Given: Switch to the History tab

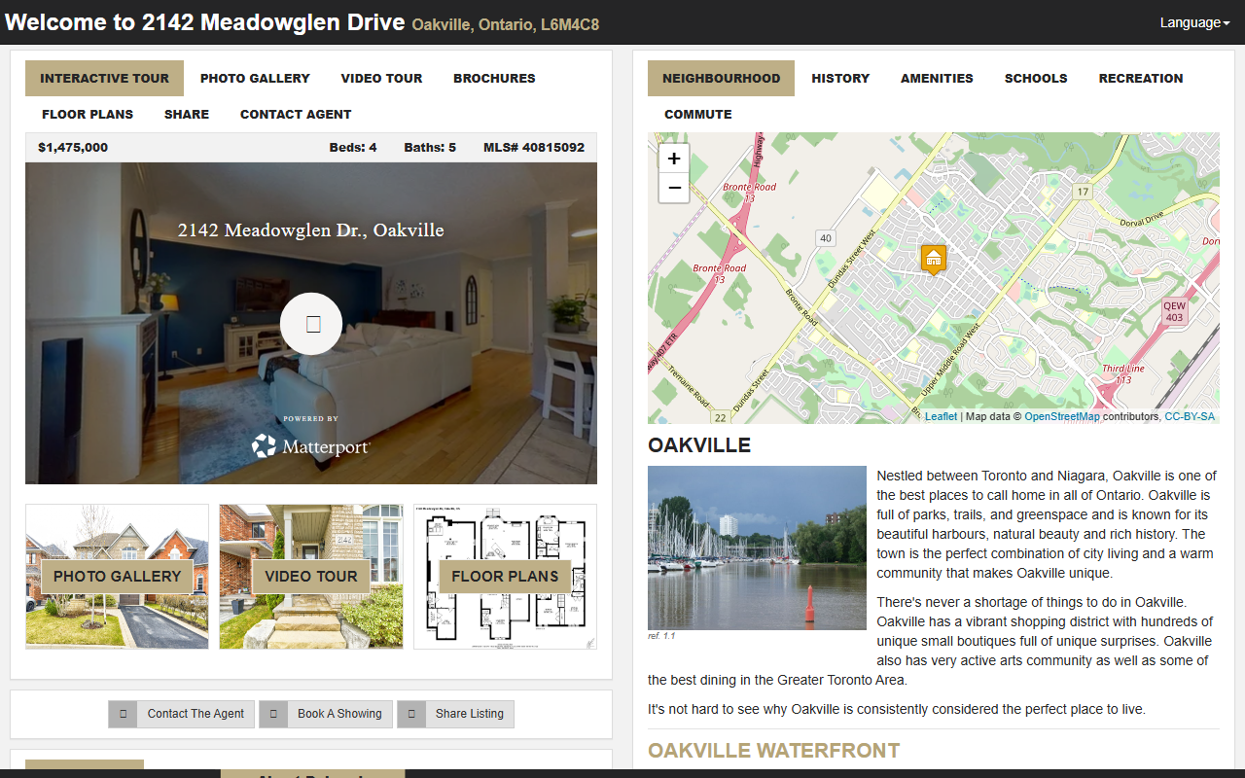Looking at the screenshot, I should (840, 78).
